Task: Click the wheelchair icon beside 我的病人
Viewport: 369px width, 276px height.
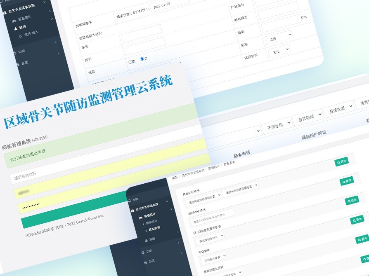Action: (21, 36)
